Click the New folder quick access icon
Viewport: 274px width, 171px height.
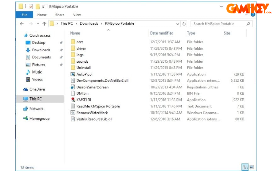(x=38, y=6)
